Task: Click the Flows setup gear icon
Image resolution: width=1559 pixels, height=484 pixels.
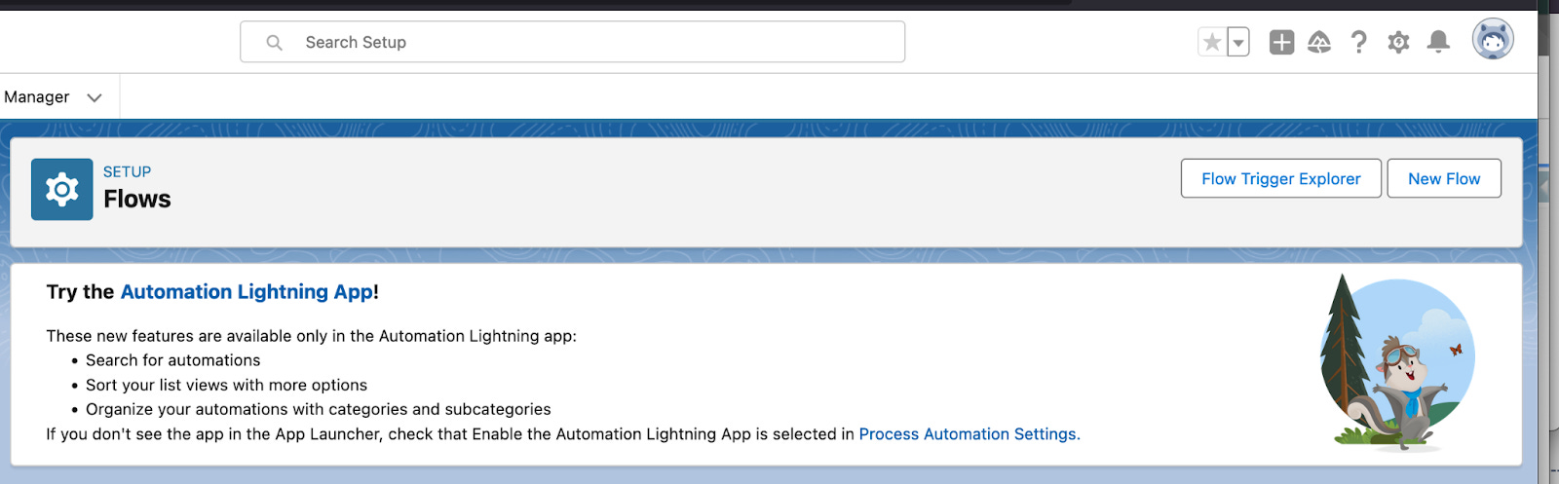Action: pyautogui.click(x=62, y=189)
